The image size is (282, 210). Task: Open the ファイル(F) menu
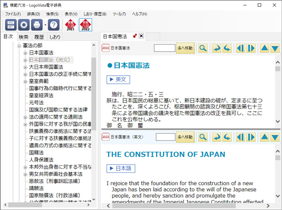[x=13, y=14]
